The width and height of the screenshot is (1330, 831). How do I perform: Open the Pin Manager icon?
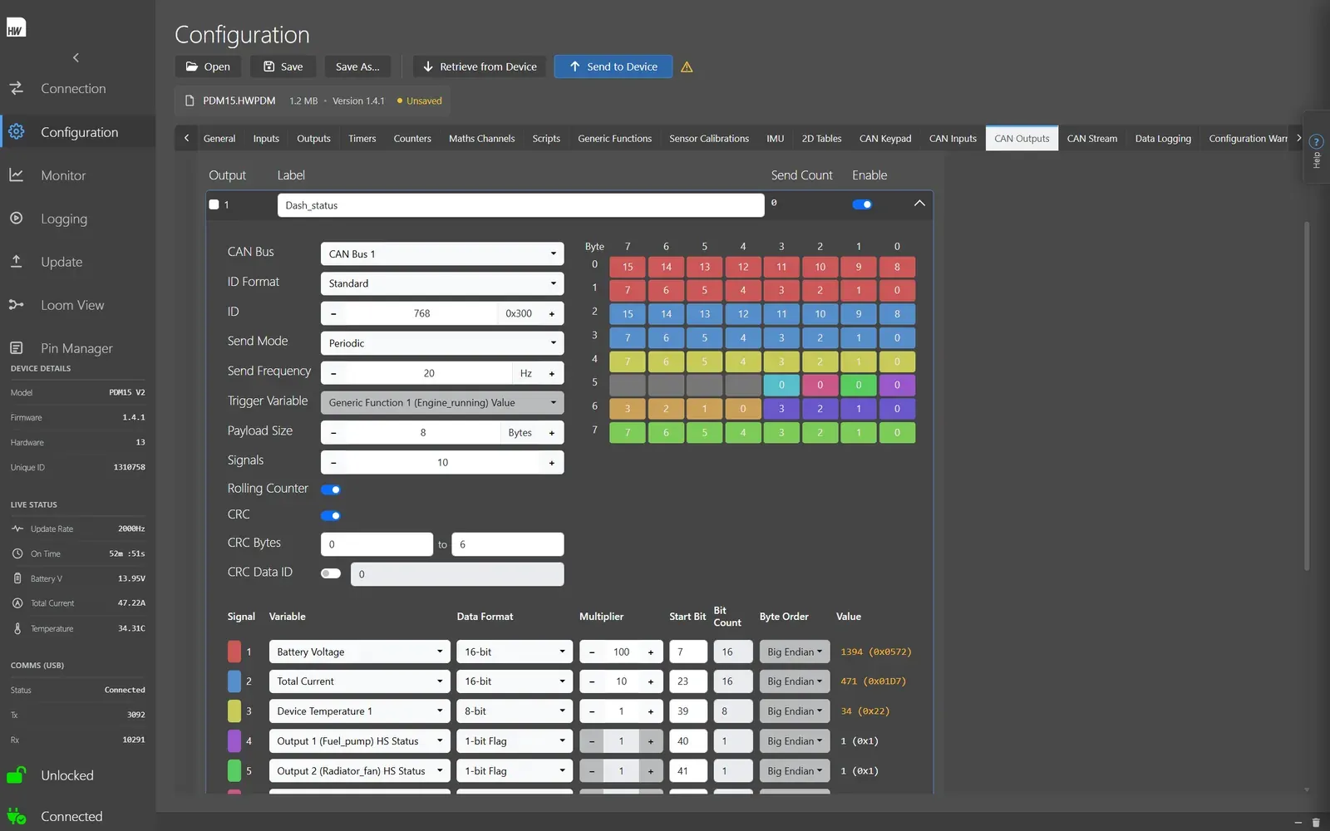click(17, 347)
